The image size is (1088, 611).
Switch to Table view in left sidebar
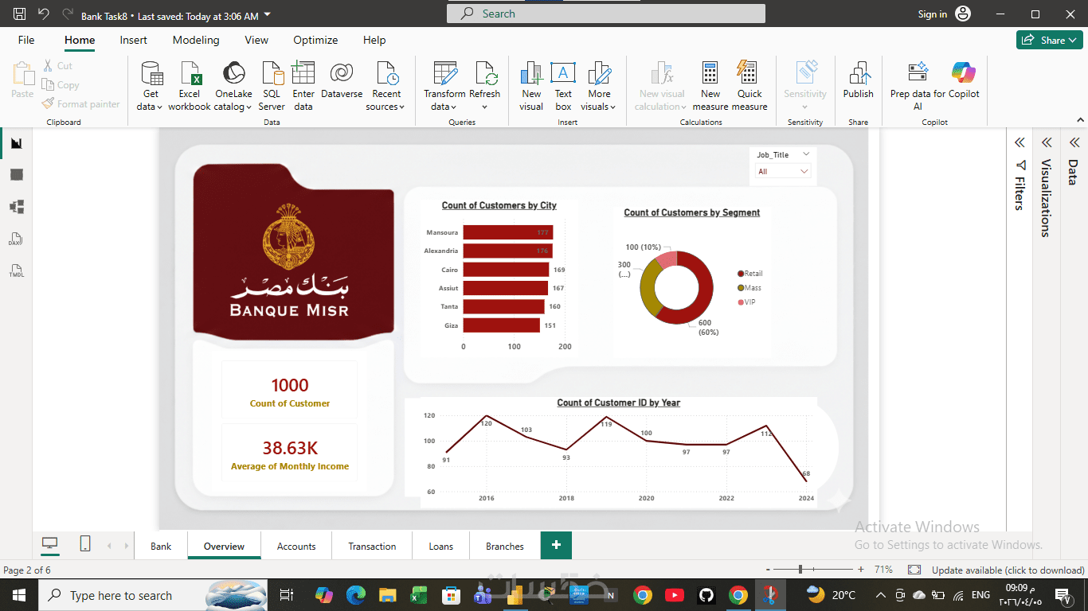16,175
